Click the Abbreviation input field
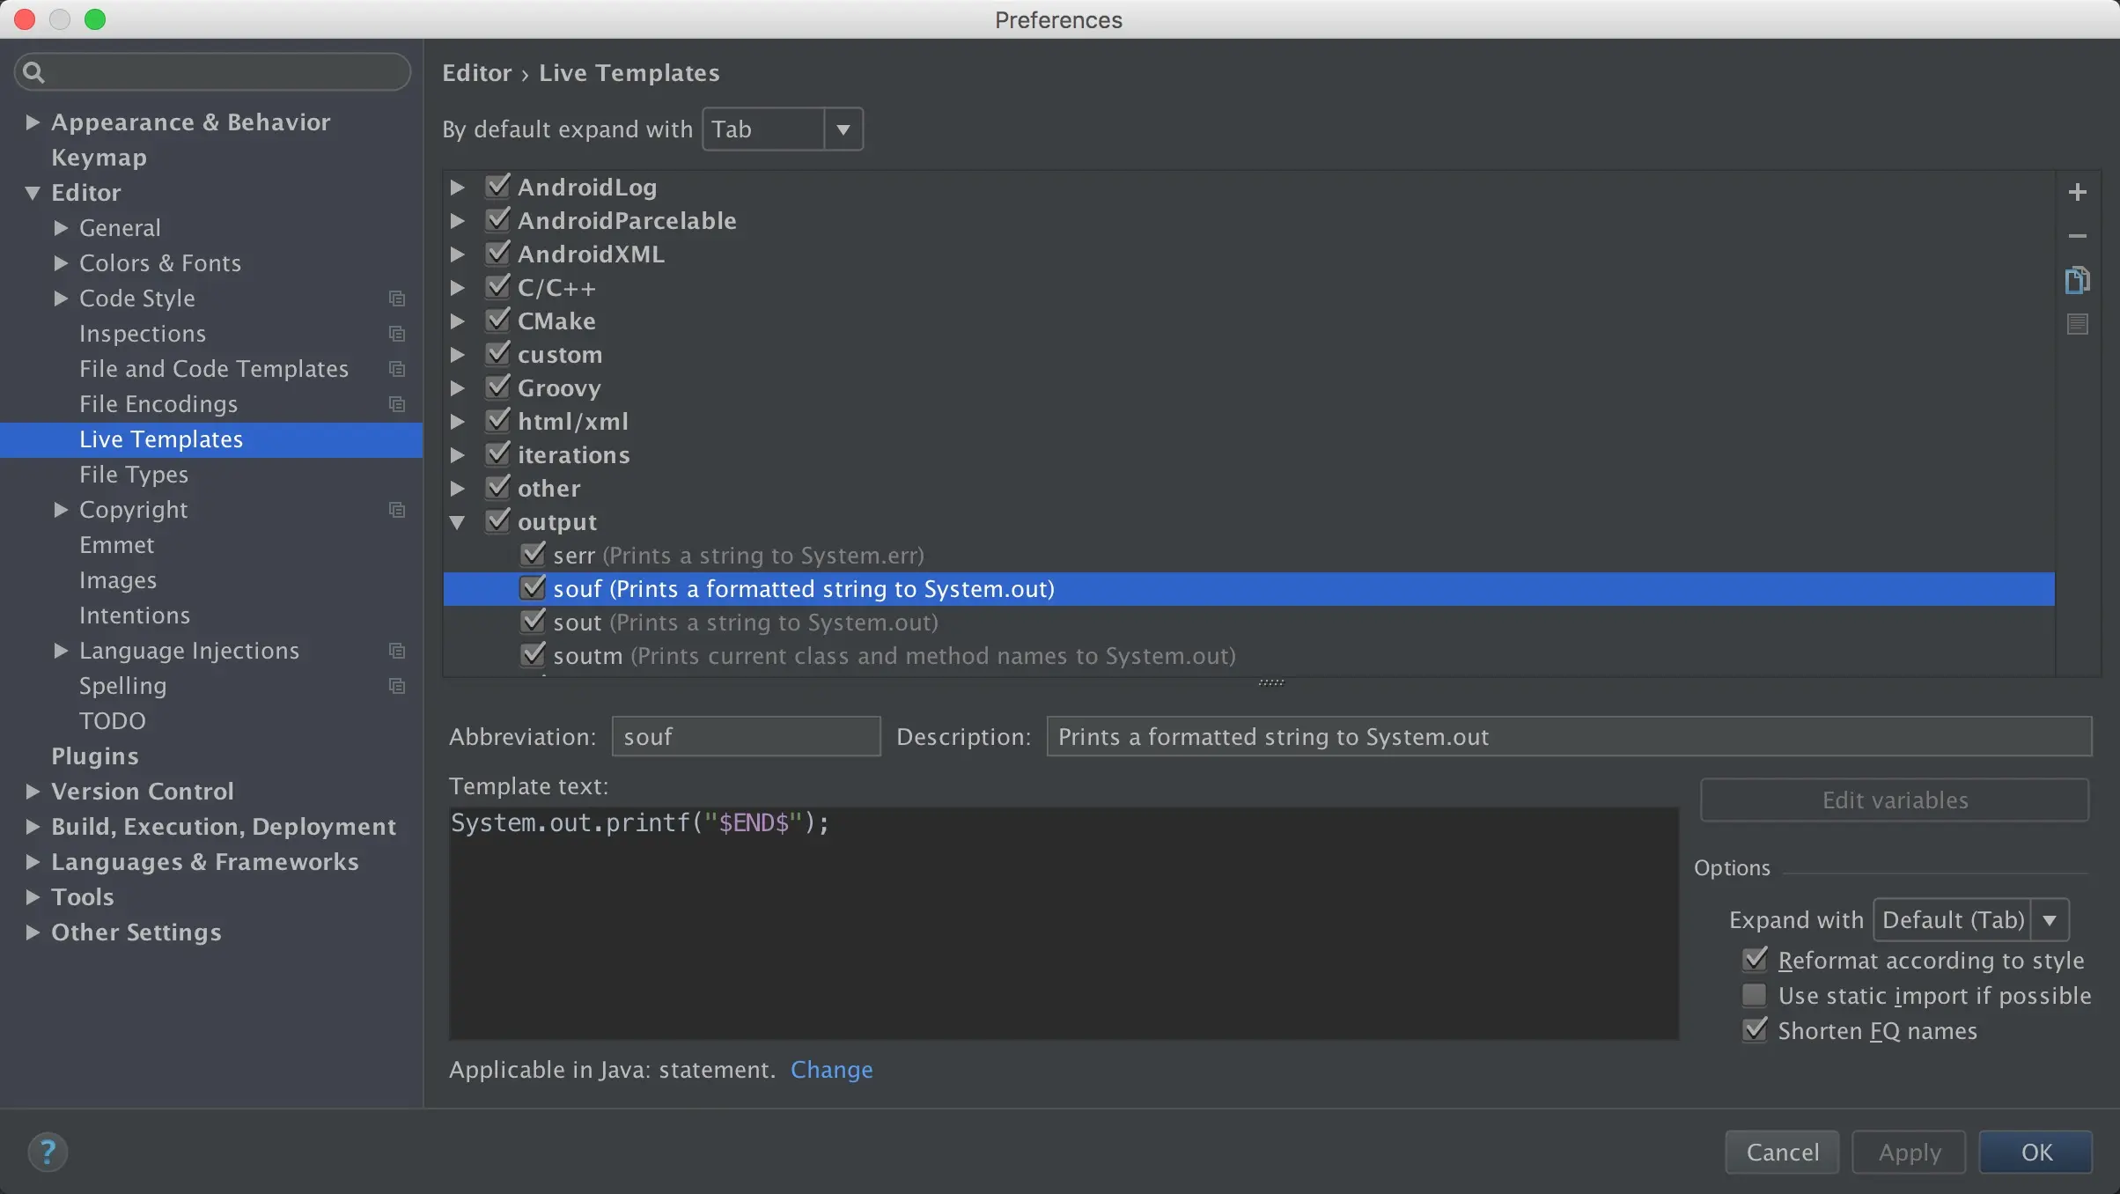 (x=746, y=736)
